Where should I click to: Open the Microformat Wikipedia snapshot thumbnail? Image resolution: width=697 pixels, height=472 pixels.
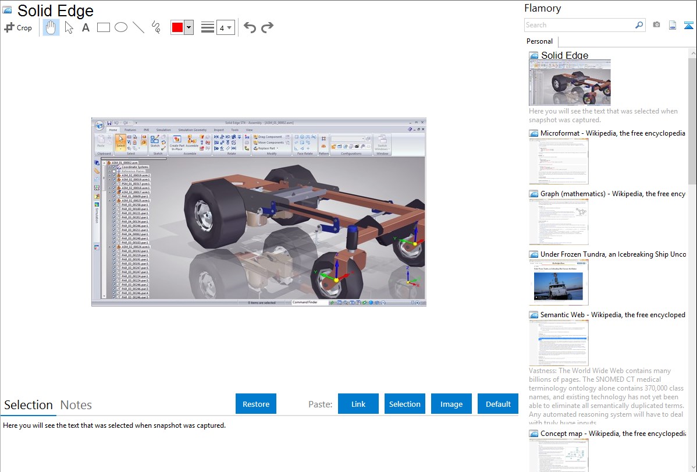[559, 161]
